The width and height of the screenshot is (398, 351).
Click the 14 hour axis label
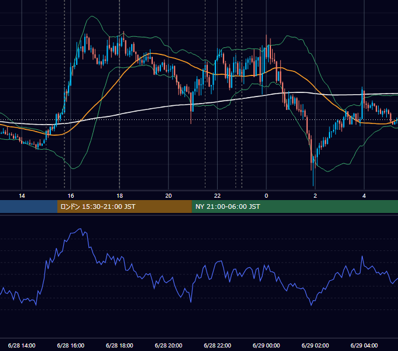22,196
